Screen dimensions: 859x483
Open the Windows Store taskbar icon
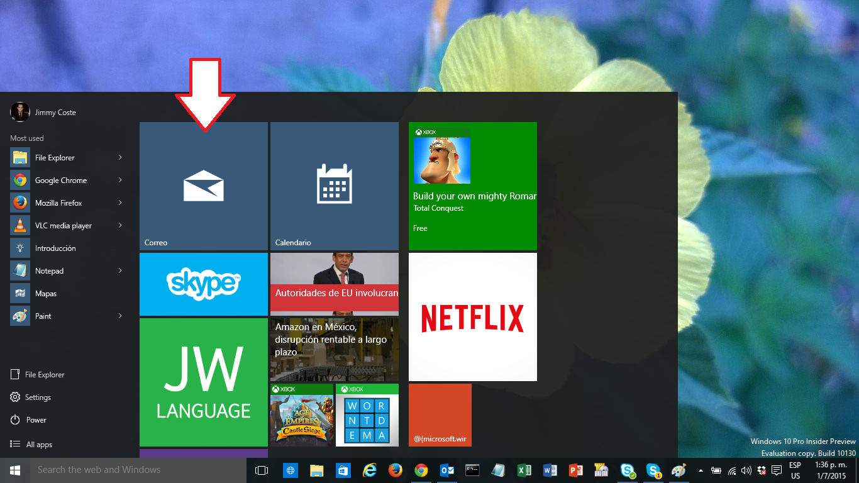(x=343, y=470)
